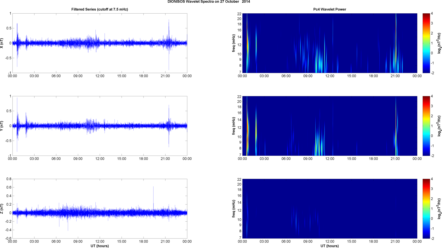442x248 pixels.
Task: Click '12:00' tick under X time series plot
Action: [100, 76]
